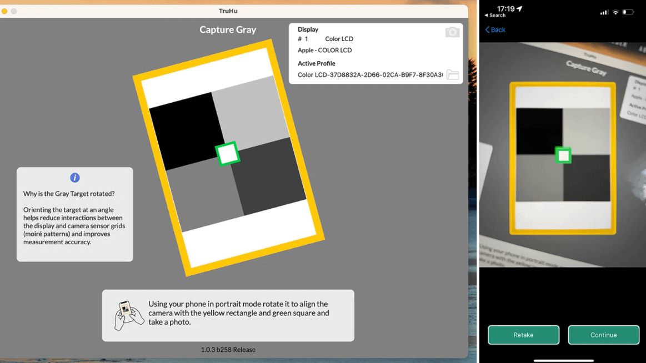The width and height of the screenshot is (646, 363).
Task: Tap the battery icon on the phone
Action: (x=628, y=12)
